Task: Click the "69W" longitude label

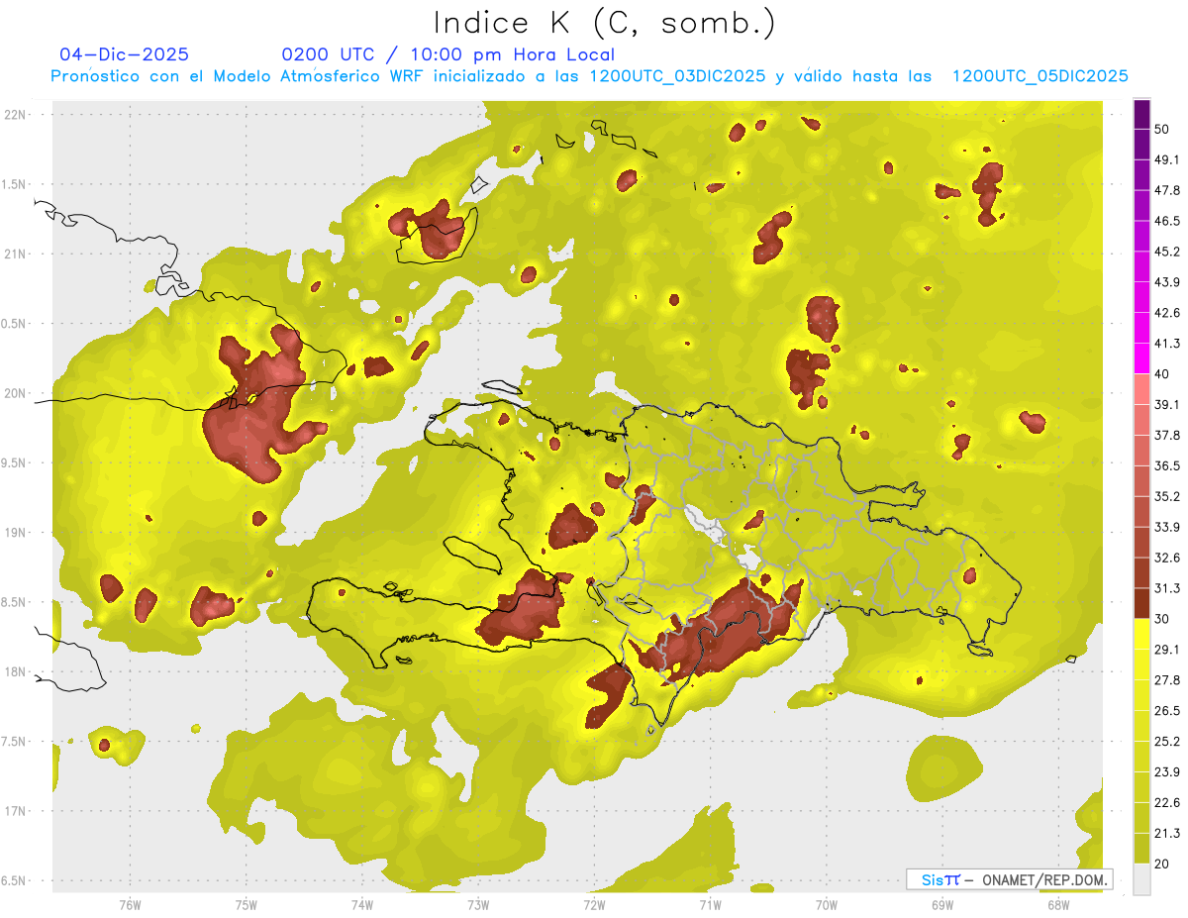Action: click(x=942, y=904)
